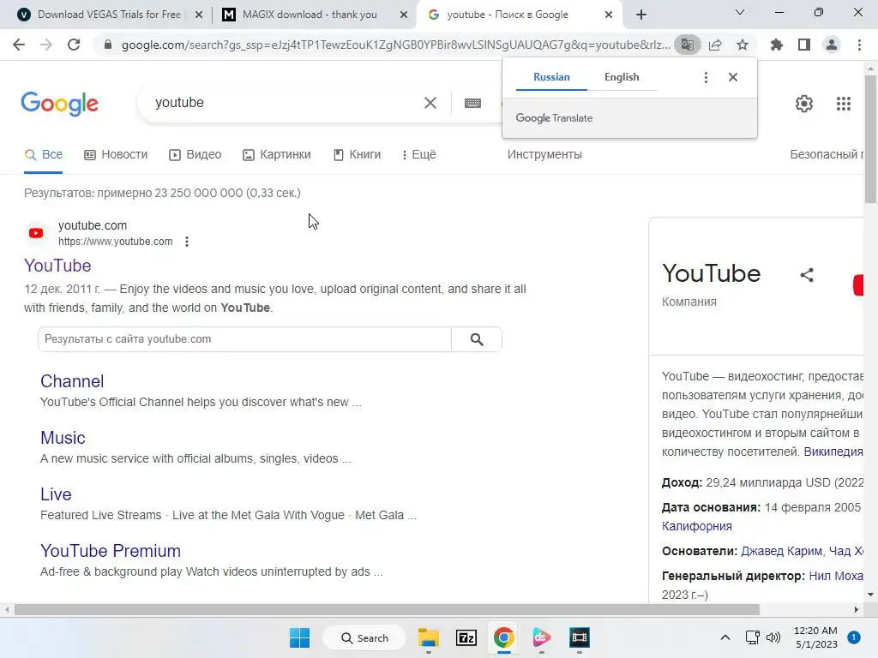Open 7-Zip from the taskbar
This screenshot has height=658, width=878.
[466, 637]
